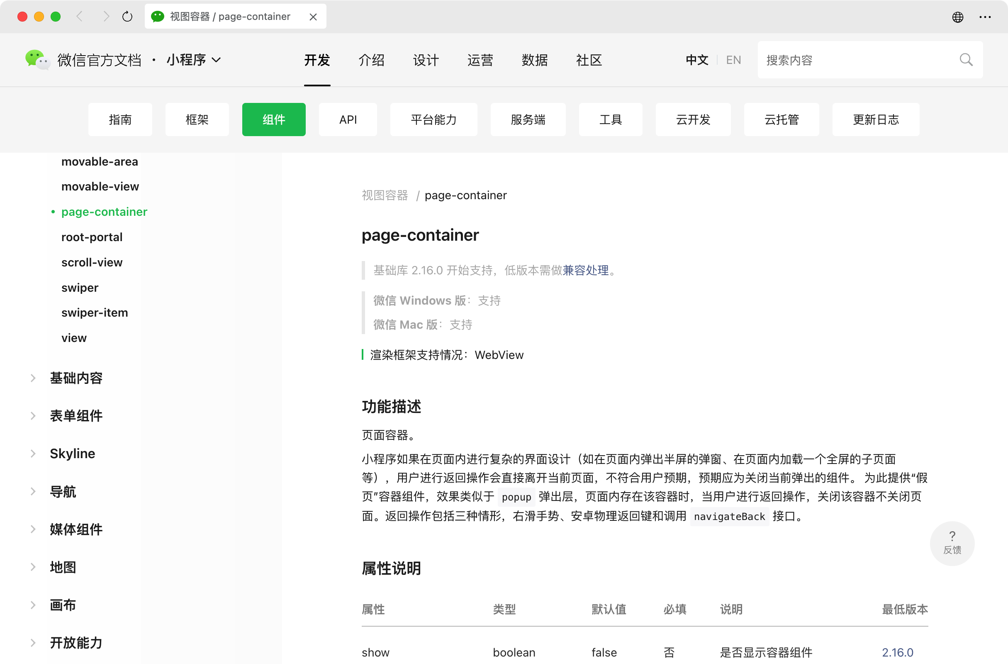Click the show attribute cell
The height and width of the screenshot is (664, 1008).
375,652
